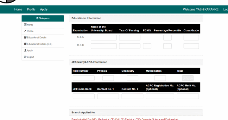Click the ACPC Merit No. (optional) header
This screenshot has height=120, width=228.
(186, 87)
